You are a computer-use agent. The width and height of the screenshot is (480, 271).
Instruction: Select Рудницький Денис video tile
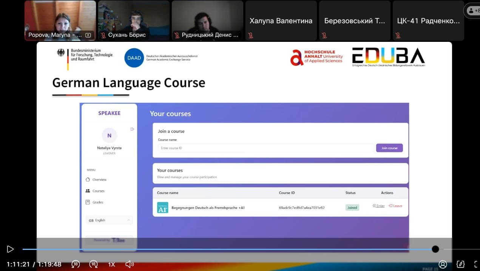point(208,21)
